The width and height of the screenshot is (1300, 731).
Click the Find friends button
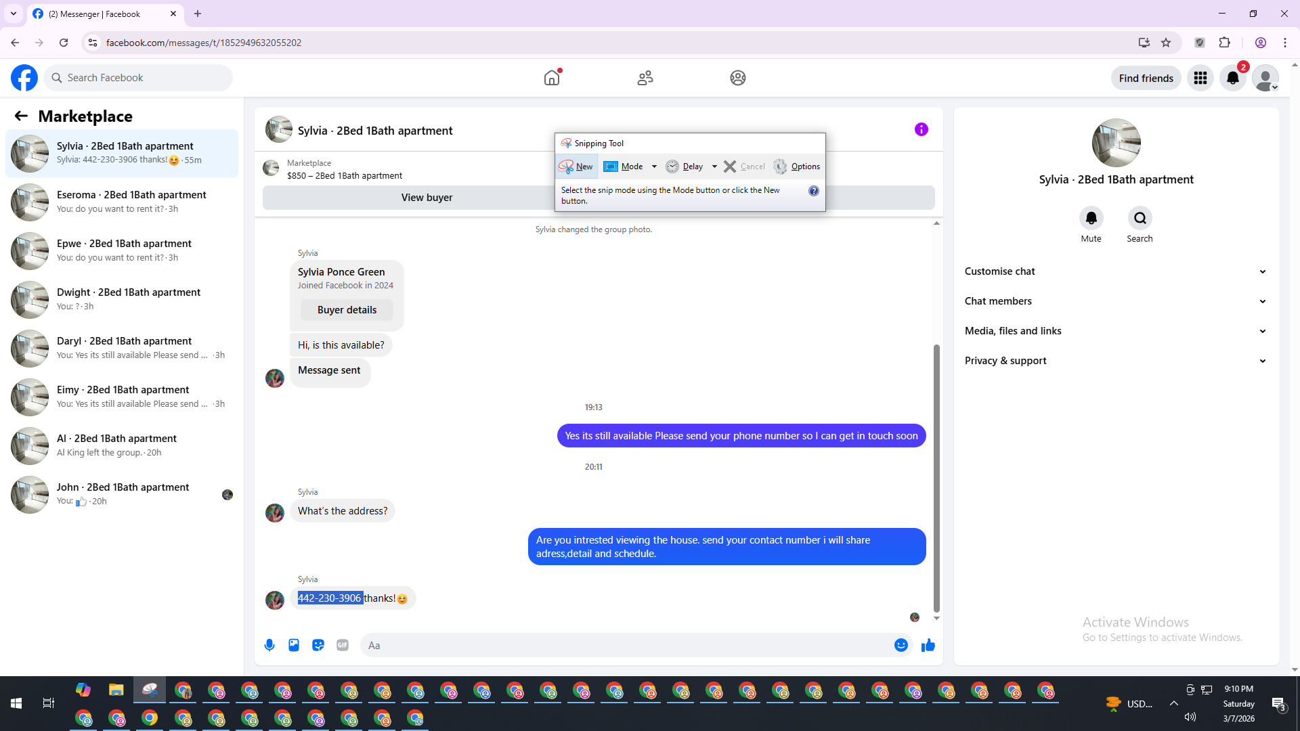pos(1146,78)
